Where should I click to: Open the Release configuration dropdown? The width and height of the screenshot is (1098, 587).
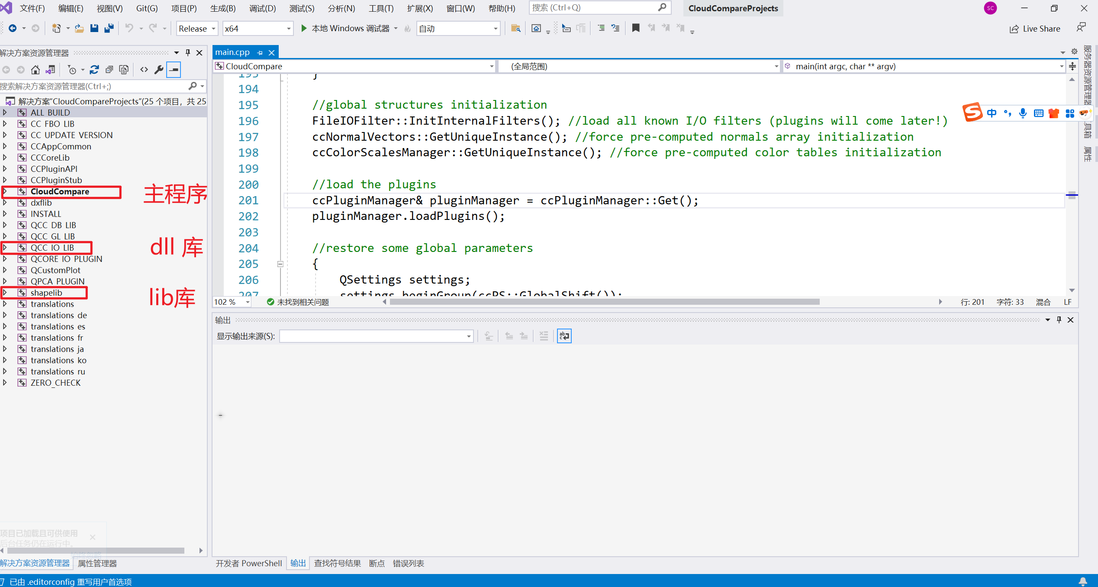(197, 29)
